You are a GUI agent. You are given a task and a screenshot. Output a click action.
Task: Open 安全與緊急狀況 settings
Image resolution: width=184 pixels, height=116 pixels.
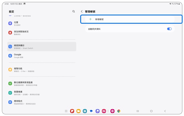pyautogui.click(x=42, y=33)
